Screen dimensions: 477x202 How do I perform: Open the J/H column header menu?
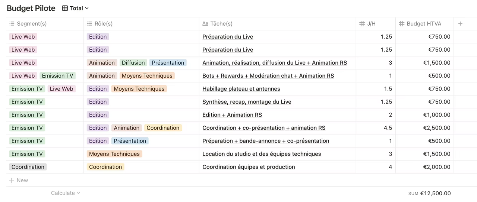(x=371, y=24)
